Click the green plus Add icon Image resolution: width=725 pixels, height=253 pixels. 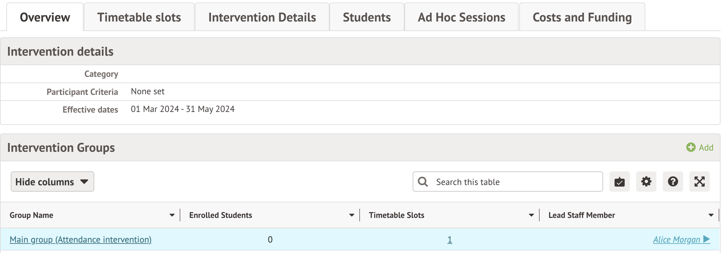pyautogui.click(x=691, y=147)
